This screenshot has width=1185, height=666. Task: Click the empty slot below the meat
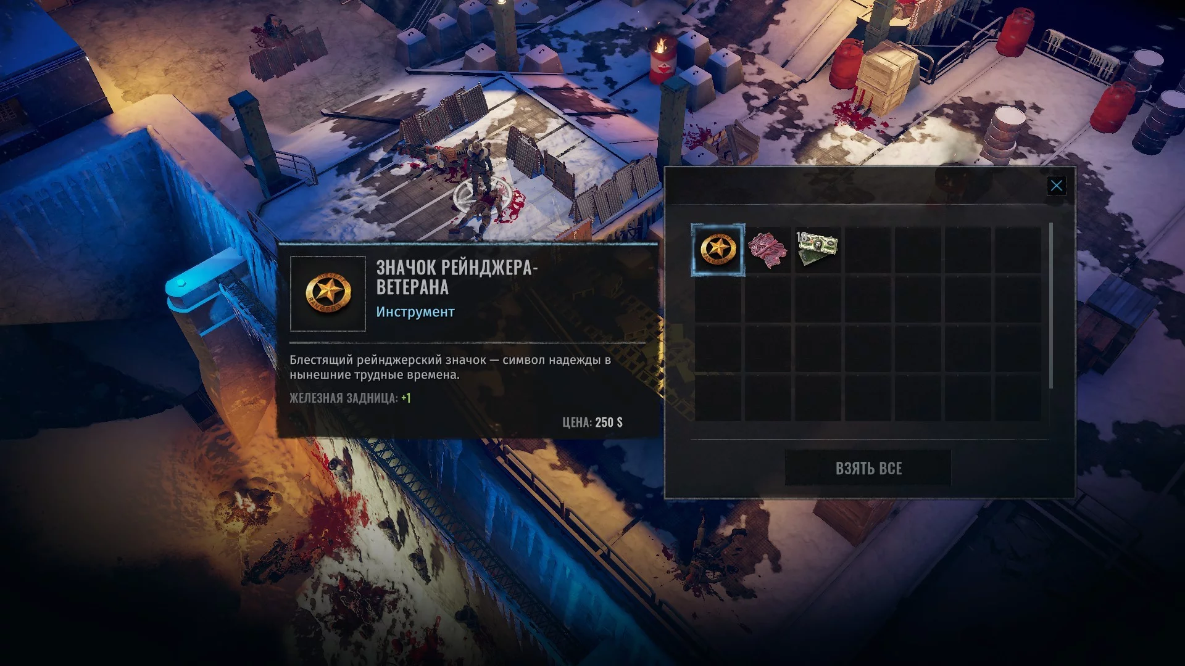pos(768,300)
